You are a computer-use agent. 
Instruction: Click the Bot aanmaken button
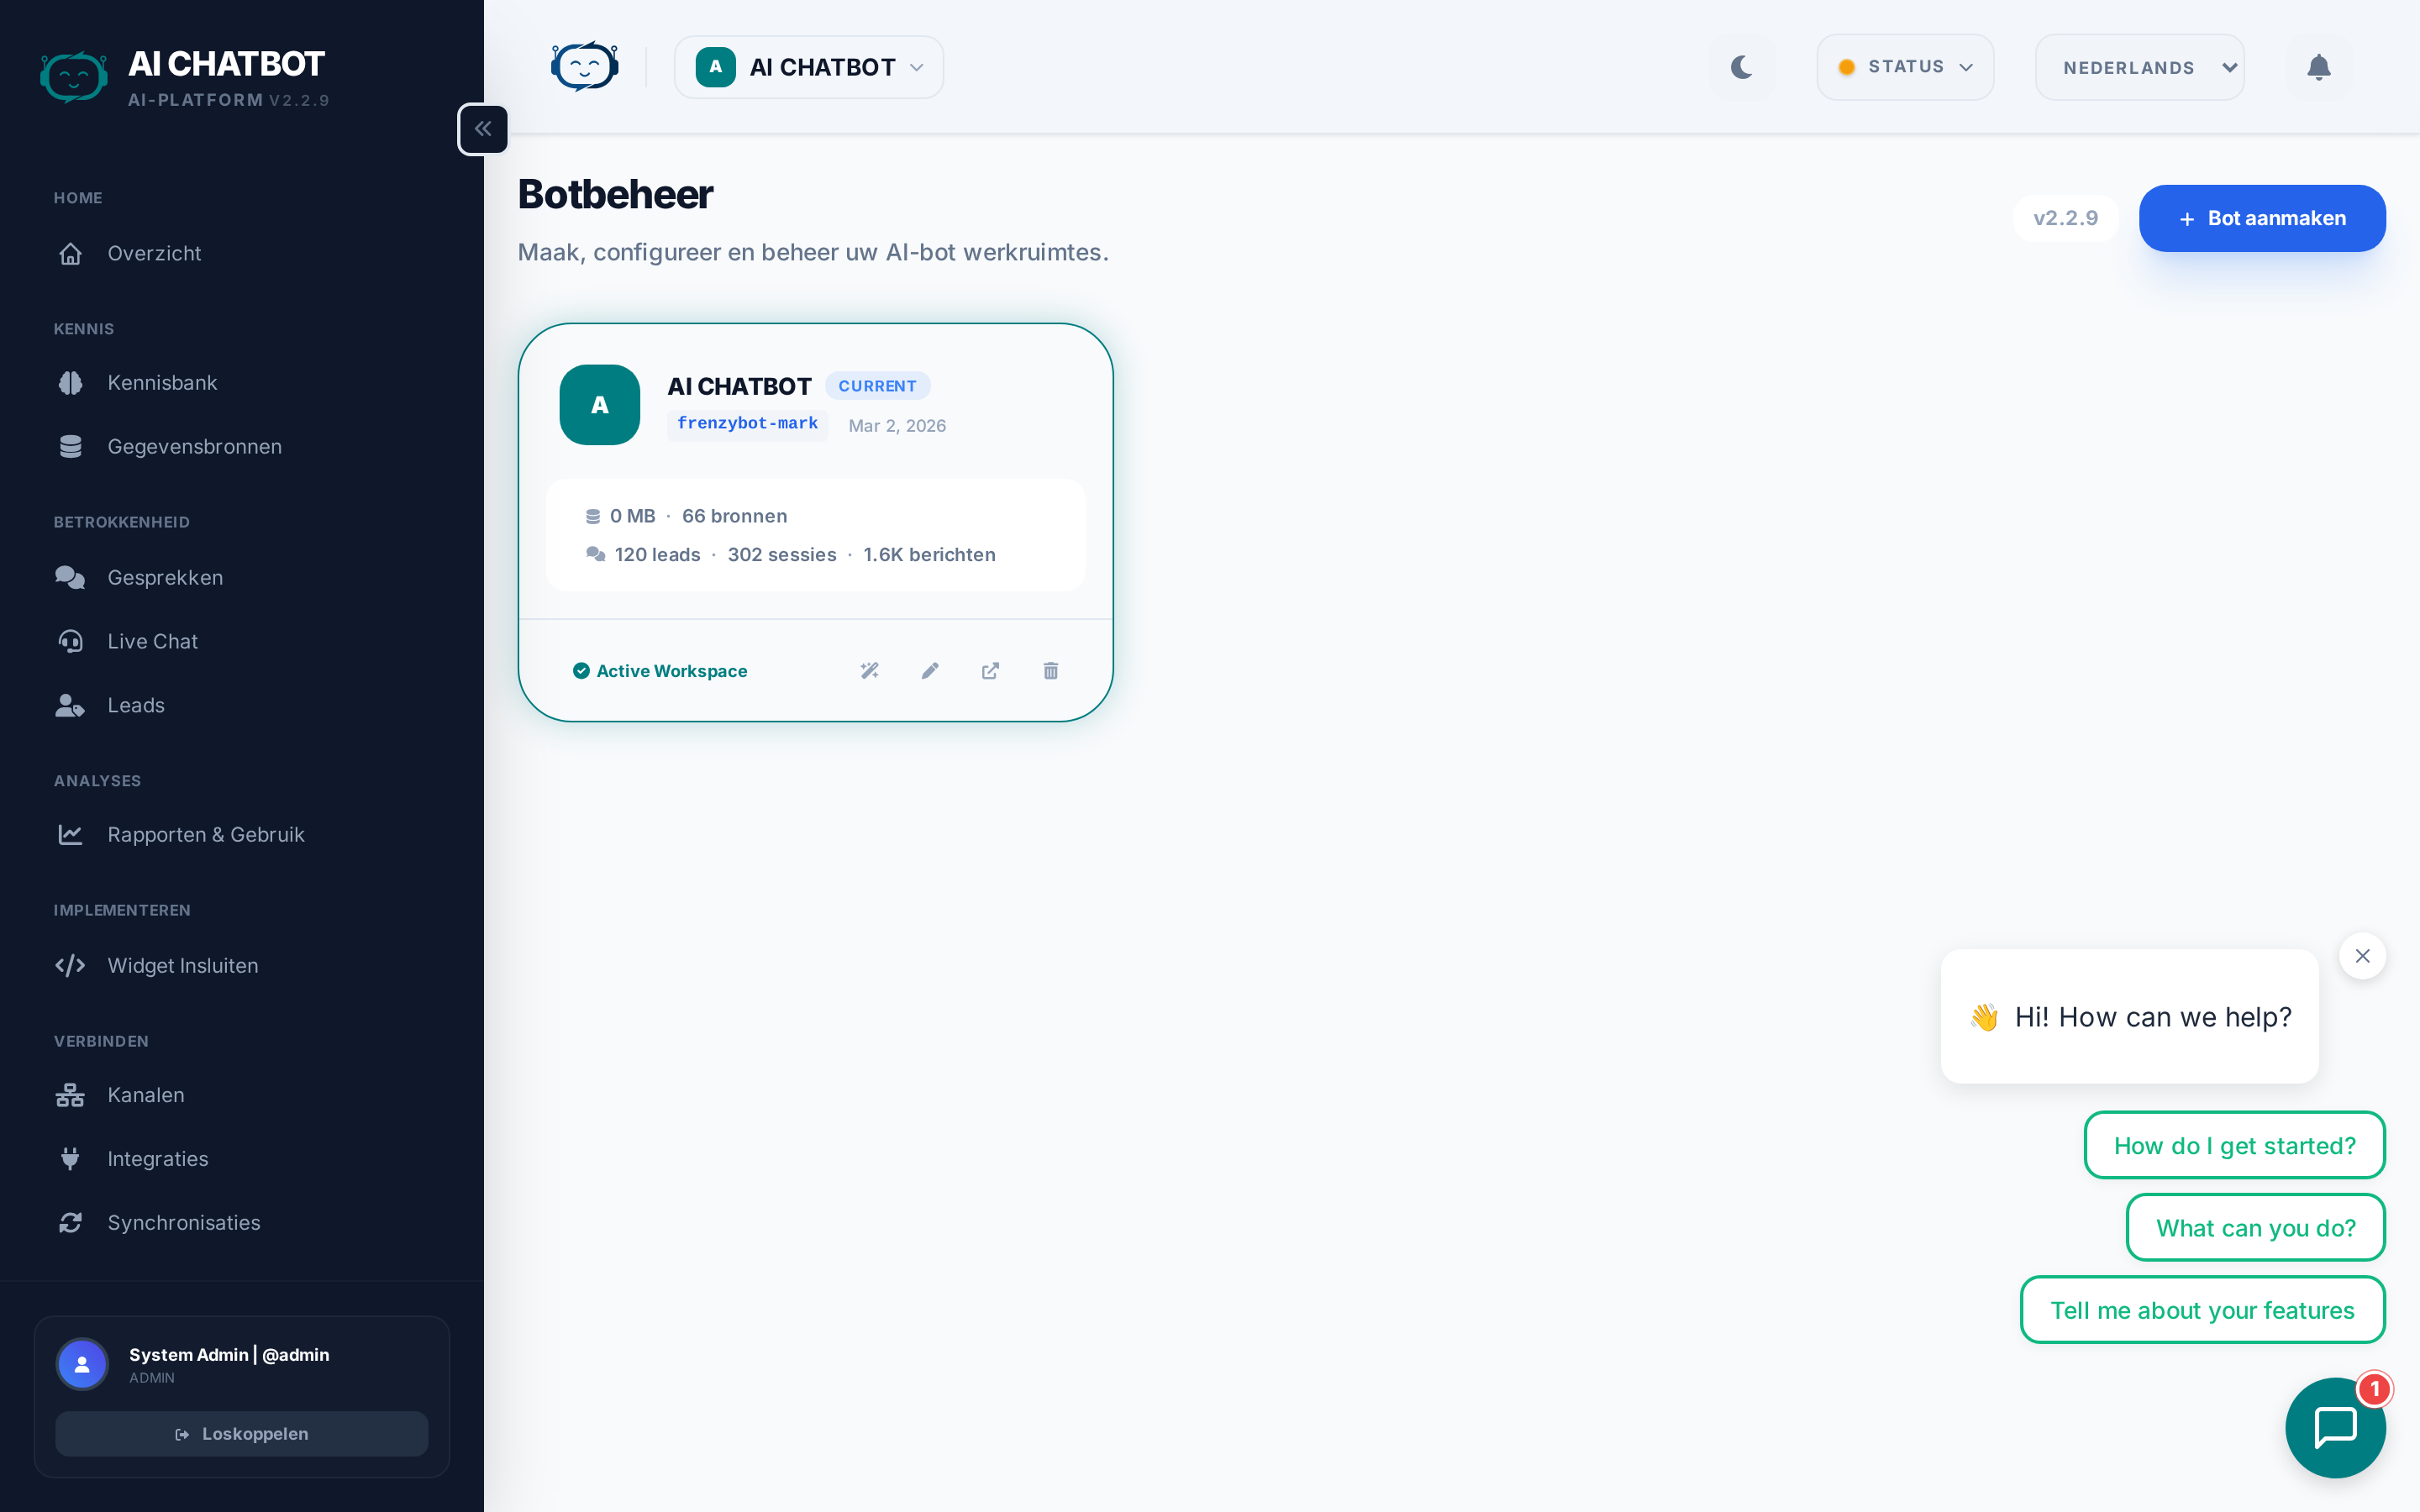click(x=2262, y=218)
